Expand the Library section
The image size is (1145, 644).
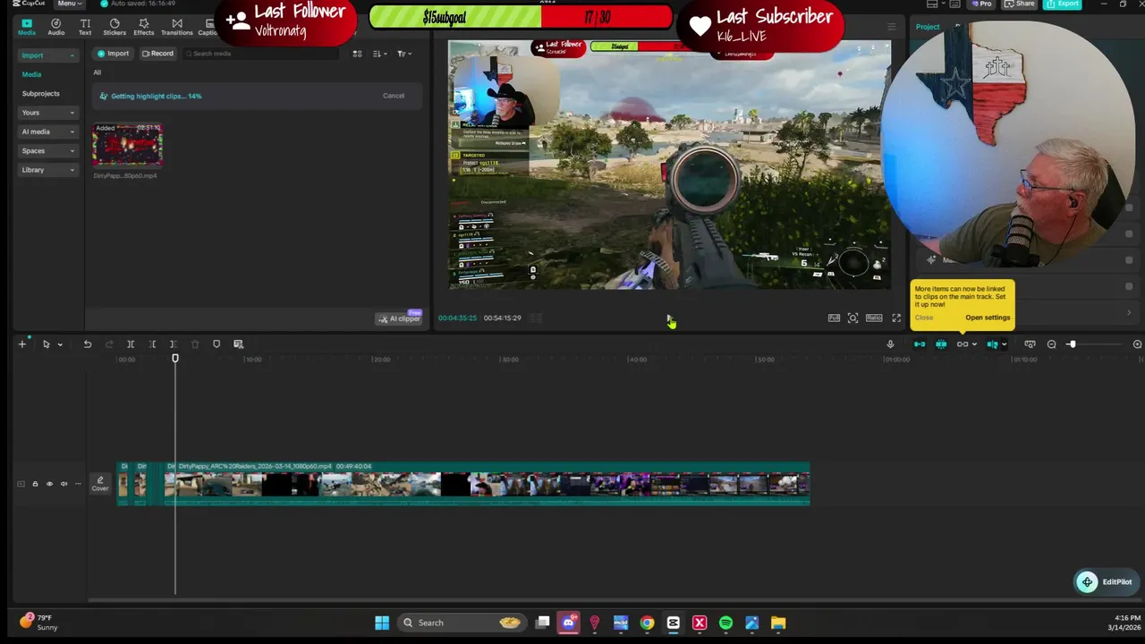[x=48, y=170]
